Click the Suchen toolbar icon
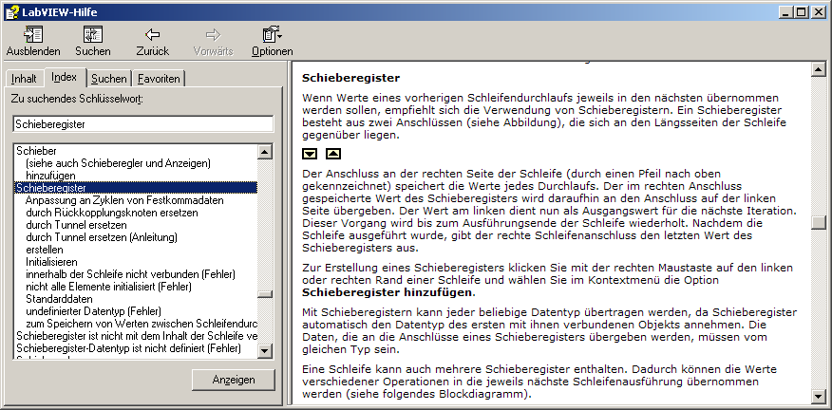Viewport: 832px width, 410px height. coord(93,35)
